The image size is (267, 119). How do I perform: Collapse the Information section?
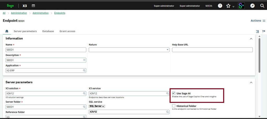251,39
